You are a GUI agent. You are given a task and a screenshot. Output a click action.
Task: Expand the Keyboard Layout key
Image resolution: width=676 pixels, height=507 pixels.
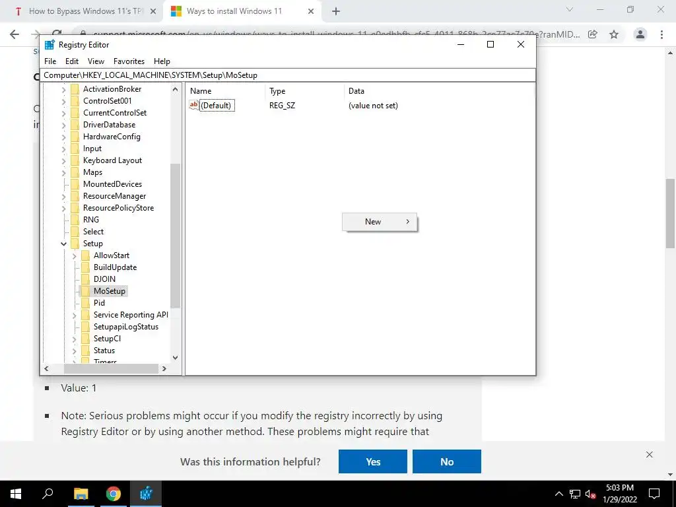tap(64, 161)
